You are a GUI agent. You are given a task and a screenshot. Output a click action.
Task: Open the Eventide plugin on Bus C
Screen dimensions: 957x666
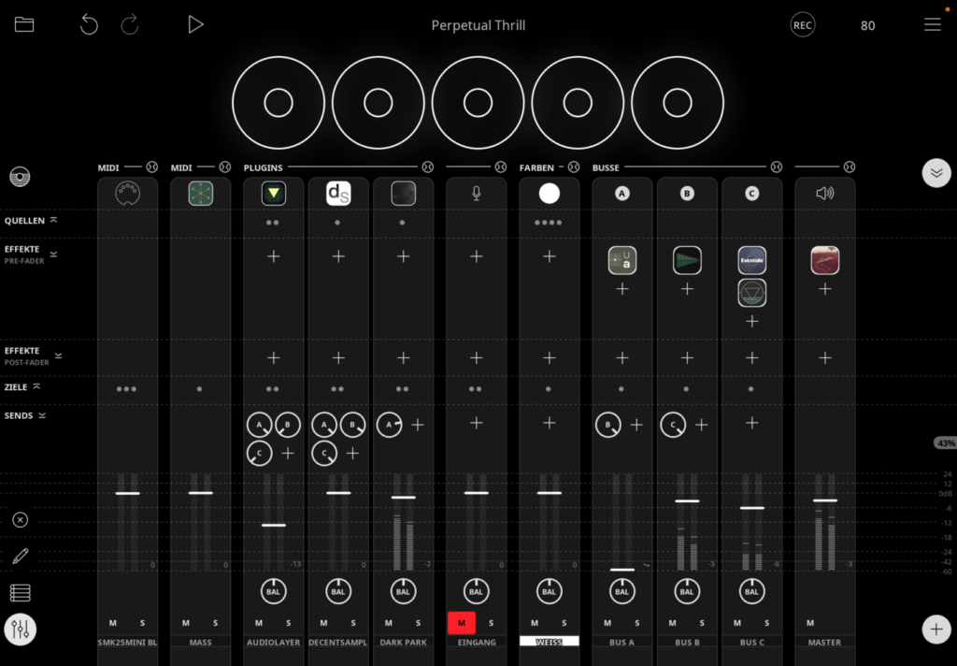(x=751, y=260)
